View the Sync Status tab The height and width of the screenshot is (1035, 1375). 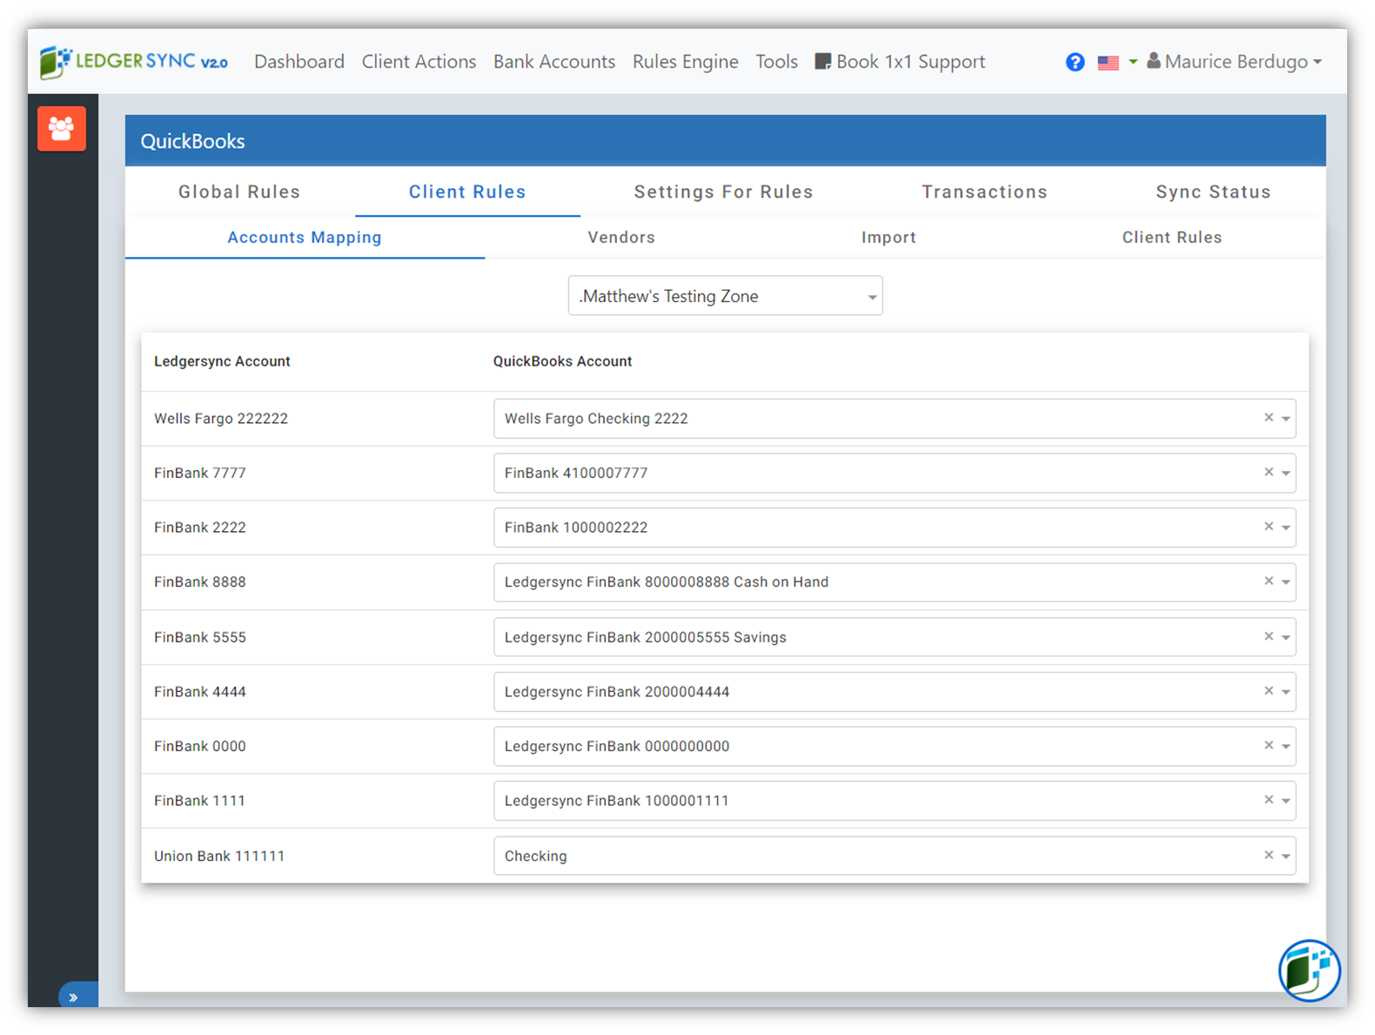pos(1213,192)
